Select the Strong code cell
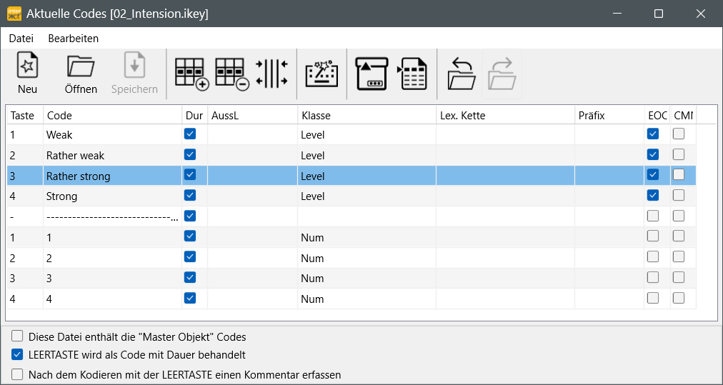The width and height of the screenshot is (723, 385). (x=112, y=196)
